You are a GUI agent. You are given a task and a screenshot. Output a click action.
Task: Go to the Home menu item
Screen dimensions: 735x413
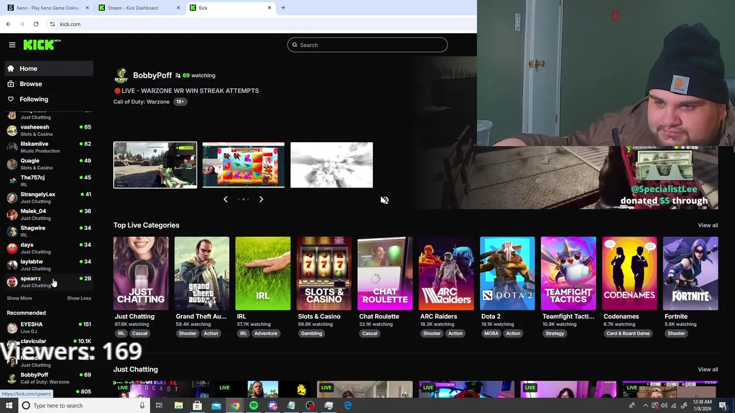pos(49,68)
